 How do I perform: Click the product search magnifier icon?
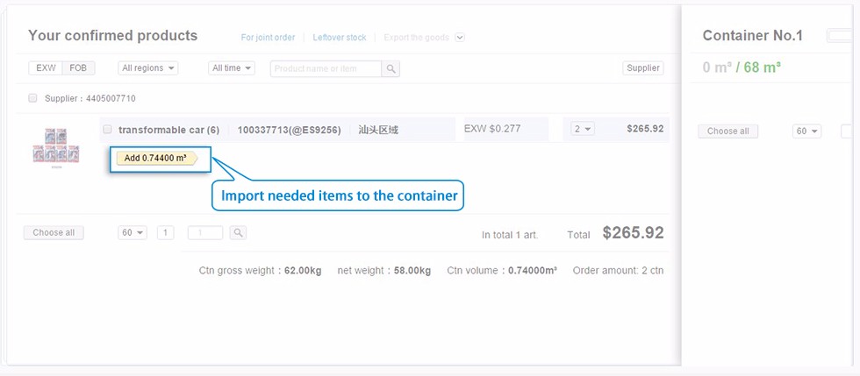[391, 68]
